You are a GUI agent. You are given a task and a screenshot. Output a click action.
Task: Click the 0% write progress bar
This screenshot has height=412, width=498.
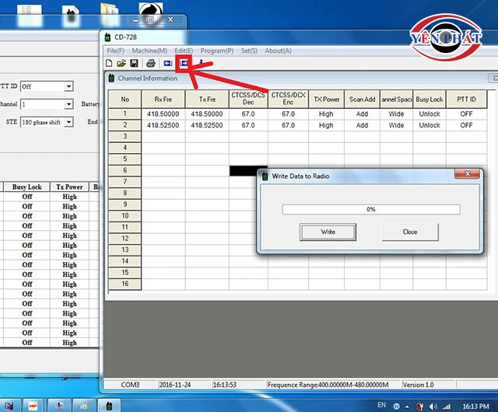pyautogui.click(x=370, y=209)
